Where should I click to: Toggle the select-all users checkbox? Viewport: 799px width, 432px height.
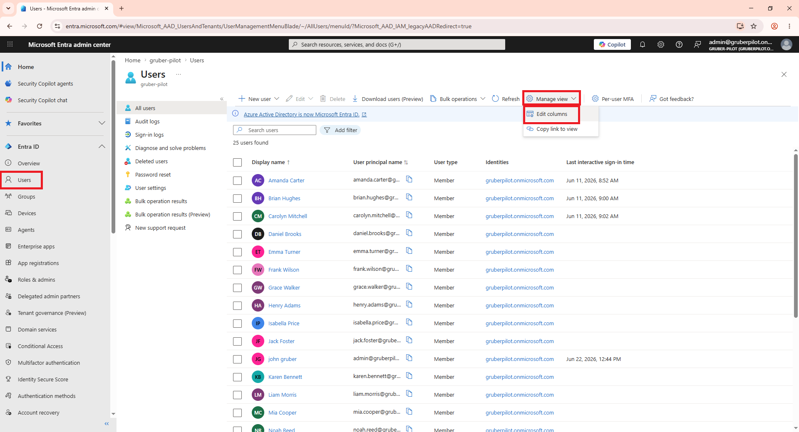click(x=237, y=162)
